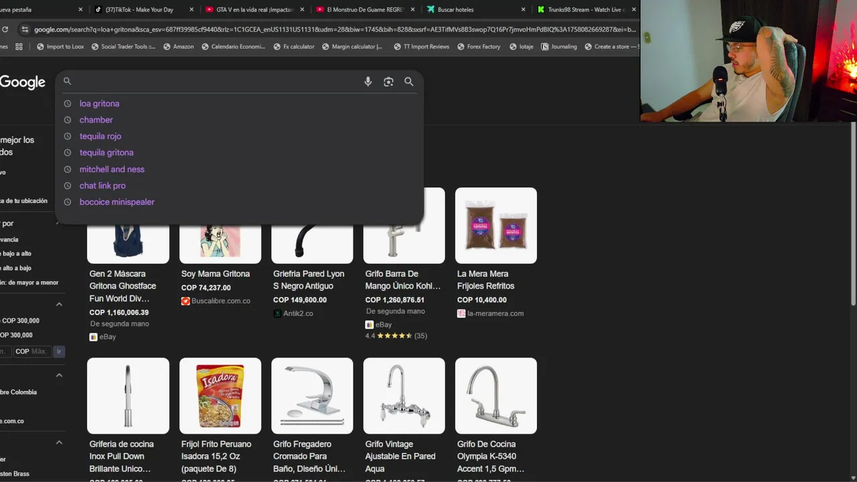This screenshot has height=482, width=857.
Task: Open Calendario Economi... bookmark
Action: click(x=232, y=47)
